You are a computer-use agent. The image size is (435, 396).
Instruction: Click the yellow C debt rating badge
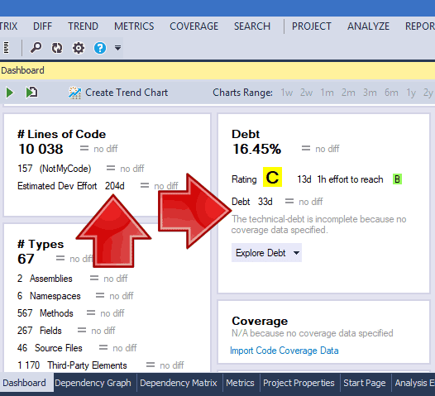coord(272,177)
